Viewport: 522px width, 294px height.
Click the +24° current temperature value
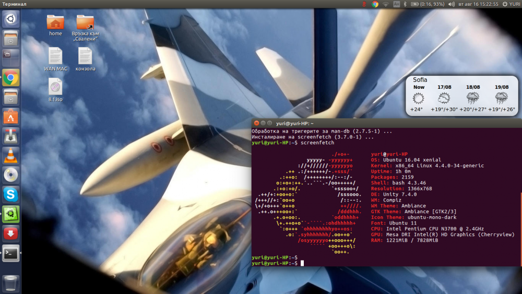pos(417,109)
